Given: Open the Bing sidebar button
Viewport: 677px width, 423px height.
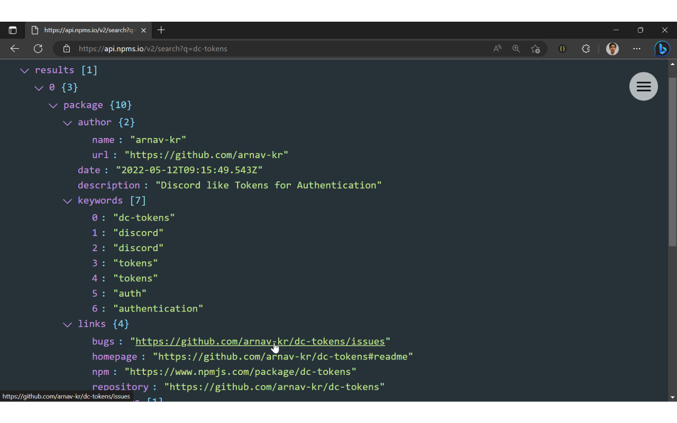Looking at the screenshot, I should (662, 49).
